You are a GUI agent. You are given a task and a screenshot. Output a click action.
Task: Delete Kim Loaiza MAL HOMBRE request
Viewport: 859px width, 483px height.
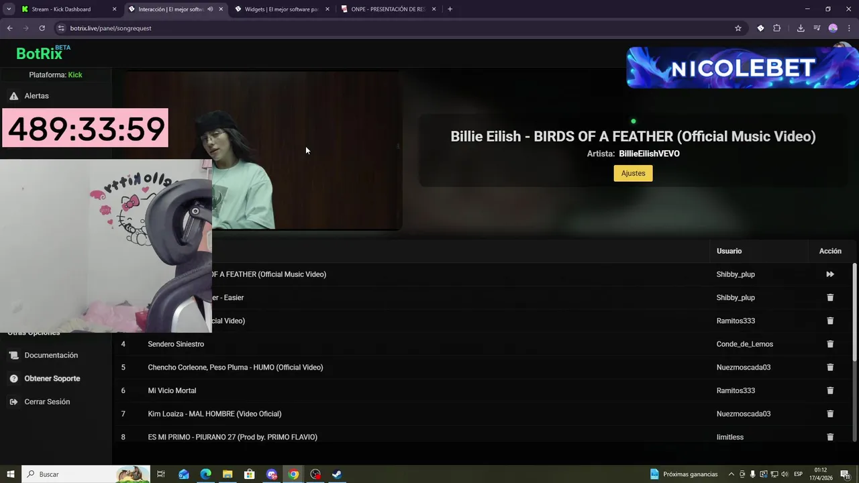point(830,414)
